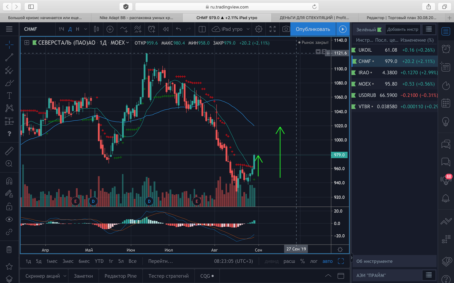
Task: Open the ideas lightbulb sidebar icon
Action: (x=446, y=122)
